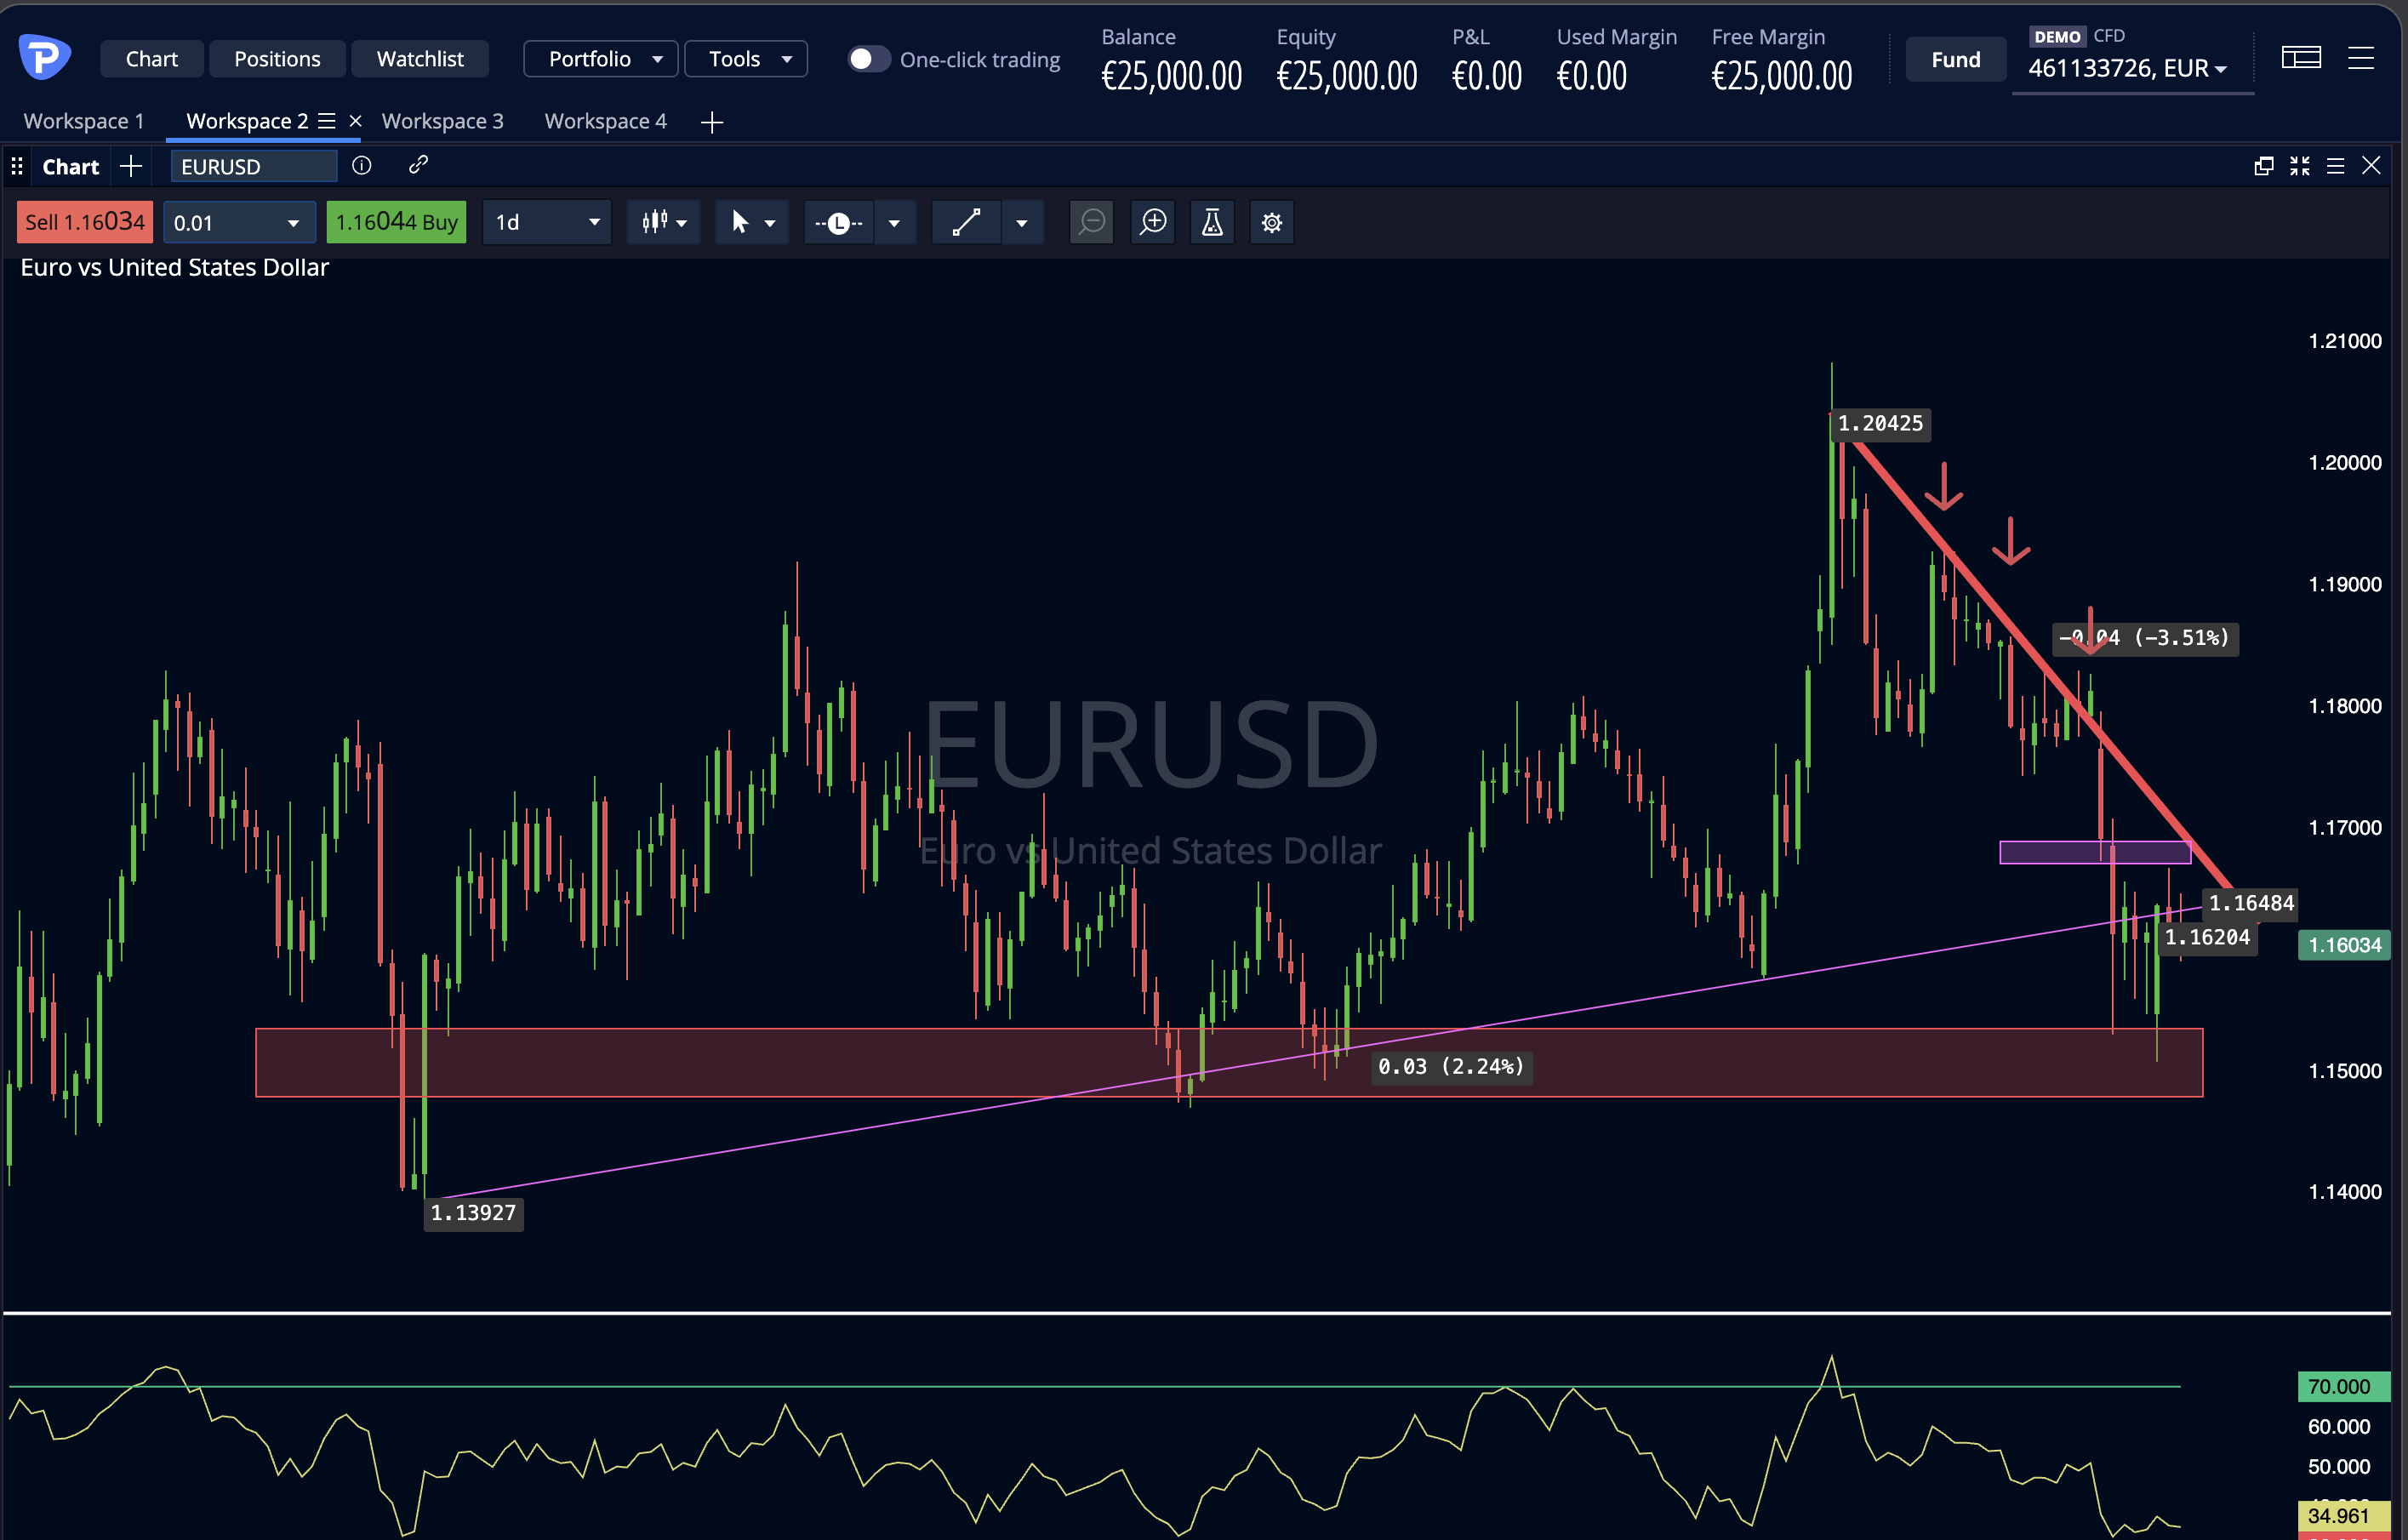Open the Positions view
This screenshot has height=1540, width=2408.
[x=277, y=58]
